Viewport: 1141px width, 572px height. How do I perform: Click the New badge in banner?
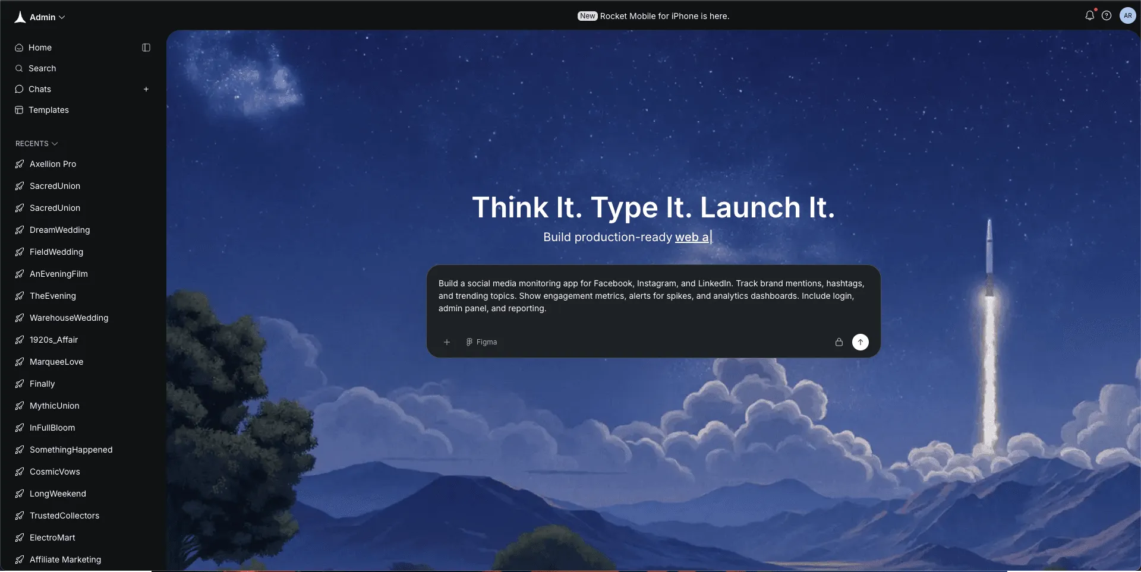pyautogui.click(x=587, y=16)
